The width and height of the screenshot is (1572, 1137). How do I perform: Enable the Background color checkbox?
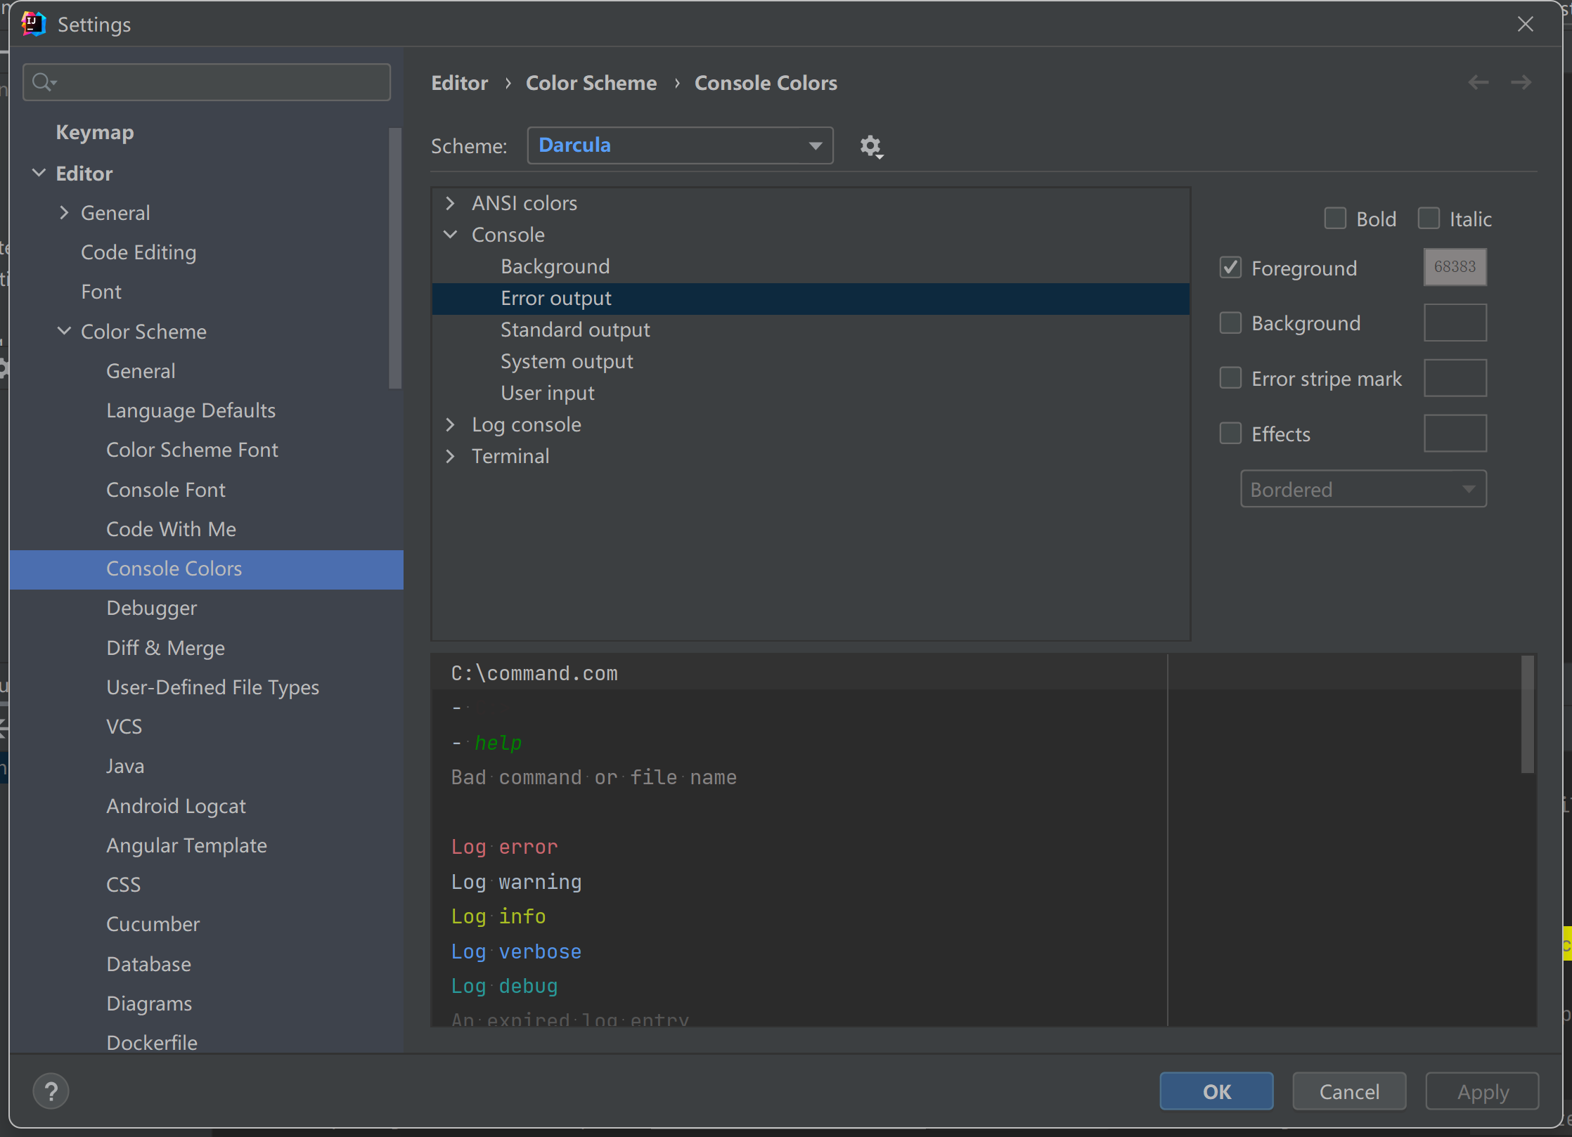pyautogui.click(x=1230, y=323)
